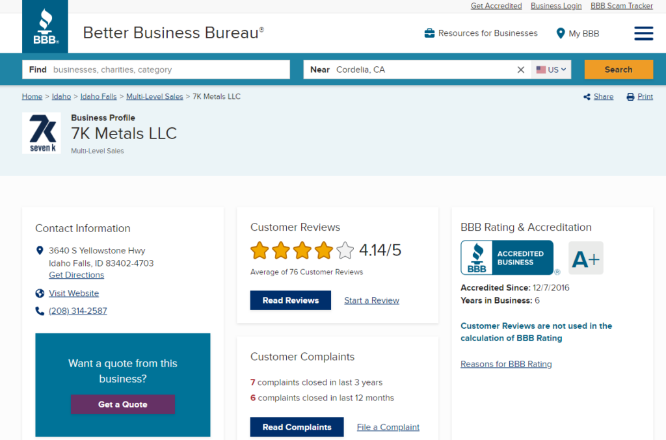666x440 pixels.
Task: Open Resources for Businesses
Action: coord(488,33)
